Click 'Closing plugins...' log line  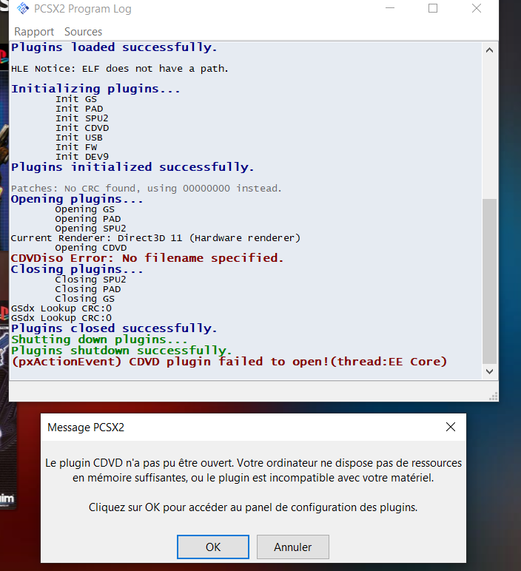tap(77, 269)
